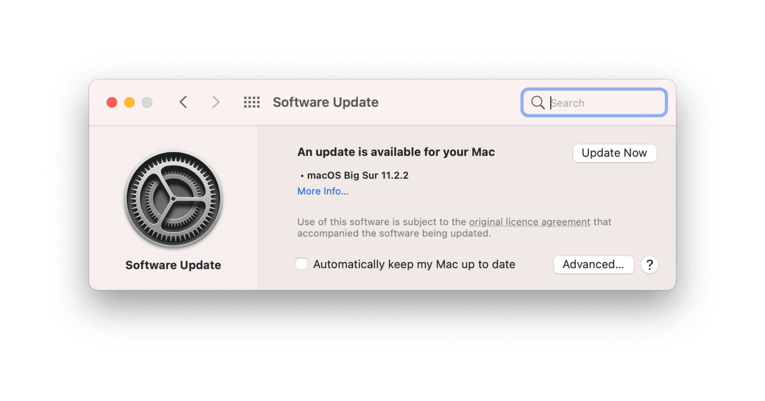
Task: Click the "An update is available" heading
Action: click(x=396, y=152)
